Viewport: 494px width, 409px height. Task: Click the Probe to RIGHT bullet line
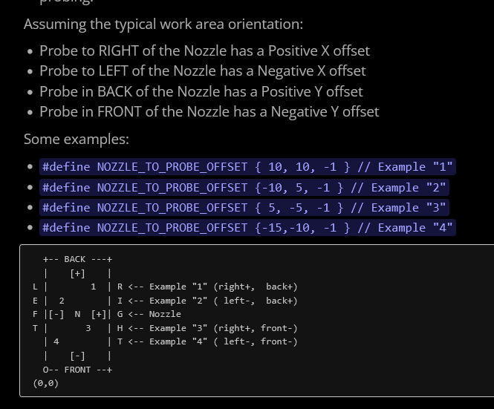(204, 50)
